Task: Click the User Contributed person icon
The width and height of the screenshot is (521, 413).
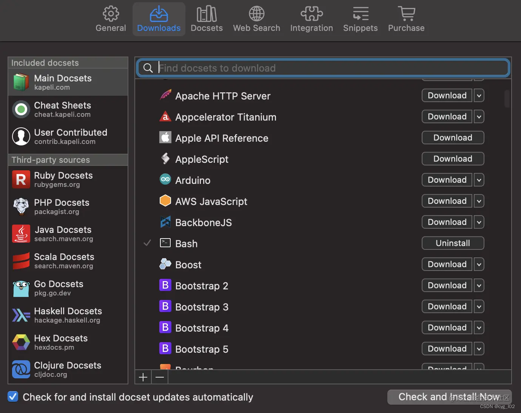Action: point(21,136)
